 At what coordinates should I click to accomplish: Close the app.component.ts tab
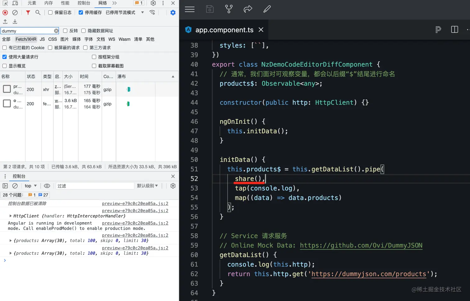coord(261,29)
